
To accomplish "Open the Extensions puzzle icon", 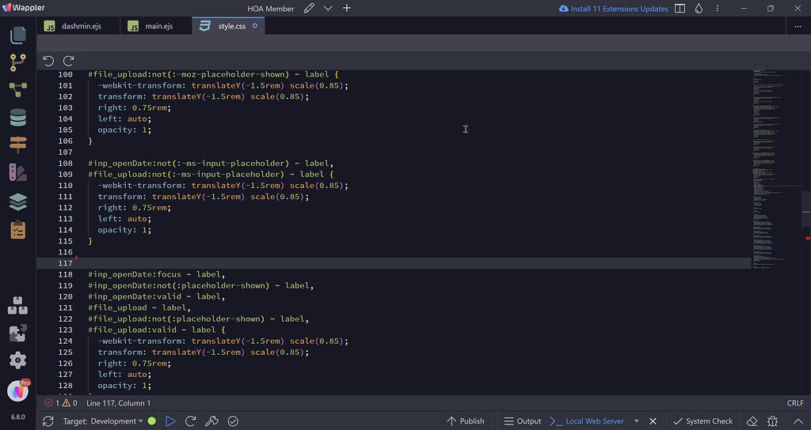I will [18, 333].
